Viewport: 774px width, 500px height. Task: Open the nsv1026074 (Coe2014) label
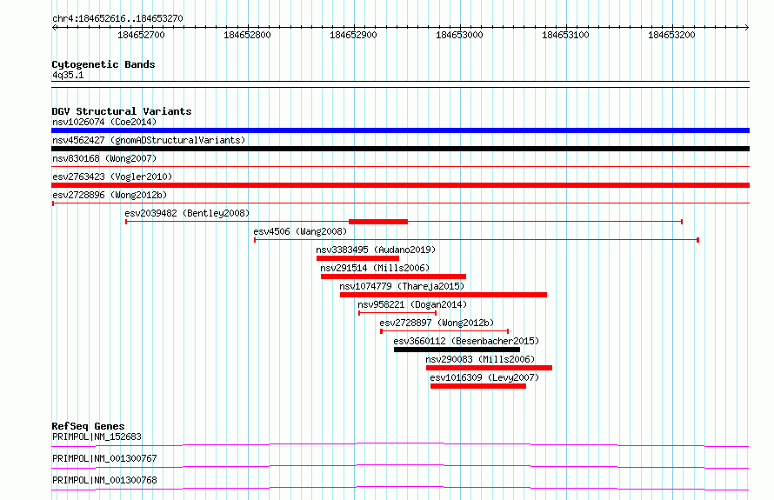point(104,122)
